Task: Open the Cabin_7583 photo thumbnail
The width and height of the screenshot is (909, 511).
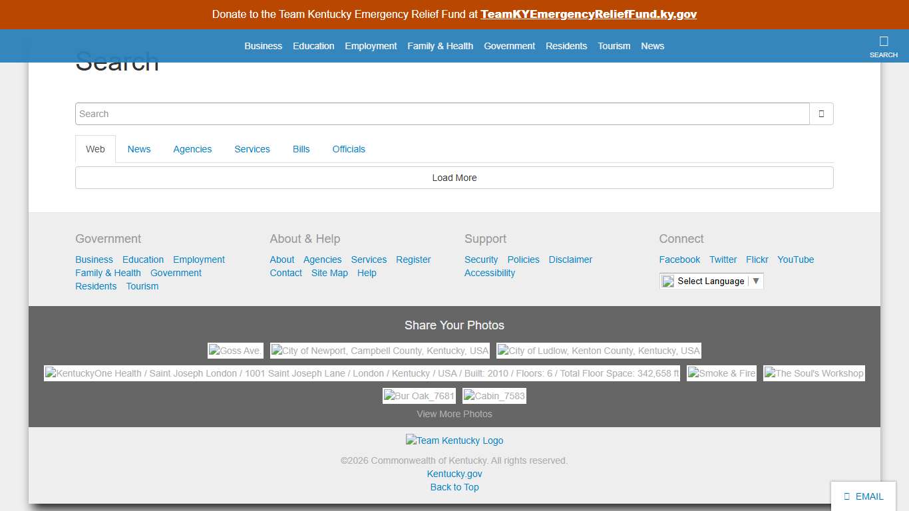Action: (x=494, y=396)
